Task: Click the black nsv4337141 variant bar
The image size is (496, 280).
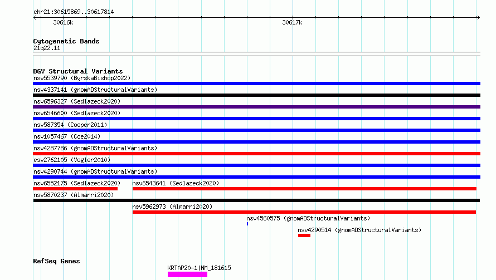Action: point(256,95)
